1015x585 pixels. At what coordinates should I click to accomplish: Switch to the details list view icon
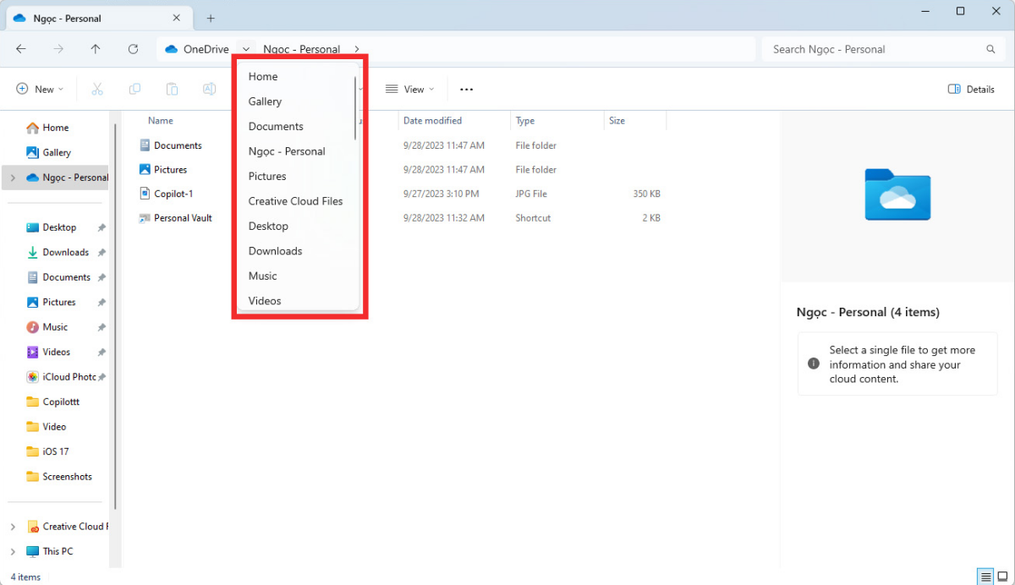click(x=986, y=577)
